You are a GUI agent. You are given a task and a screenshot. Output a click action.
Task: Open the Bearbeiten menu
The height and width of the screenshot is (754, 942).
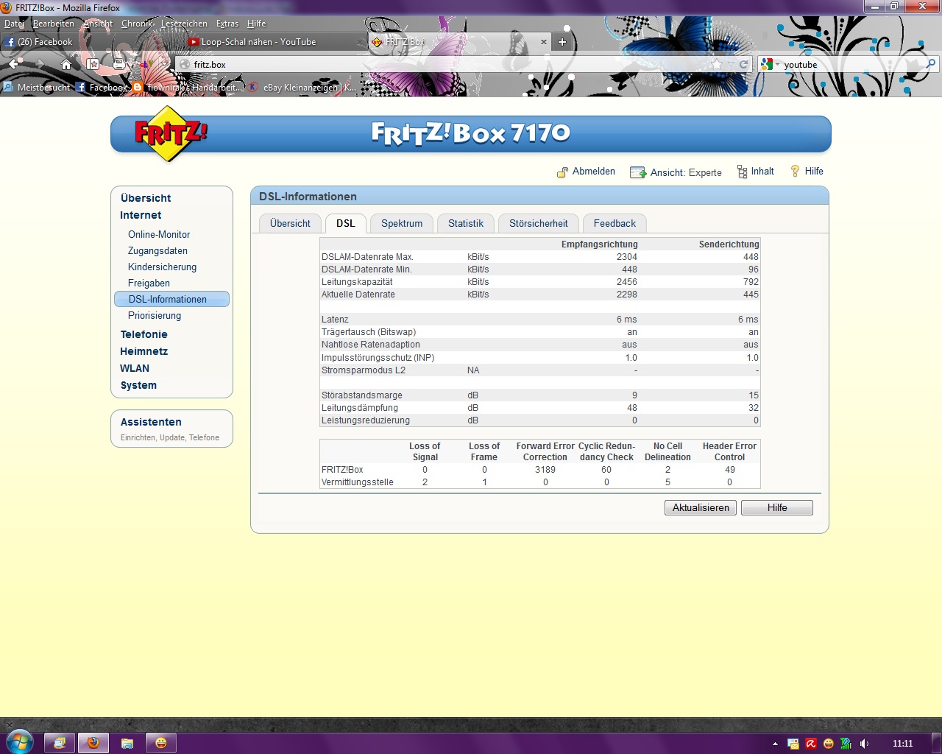click(x=53, y=24)
